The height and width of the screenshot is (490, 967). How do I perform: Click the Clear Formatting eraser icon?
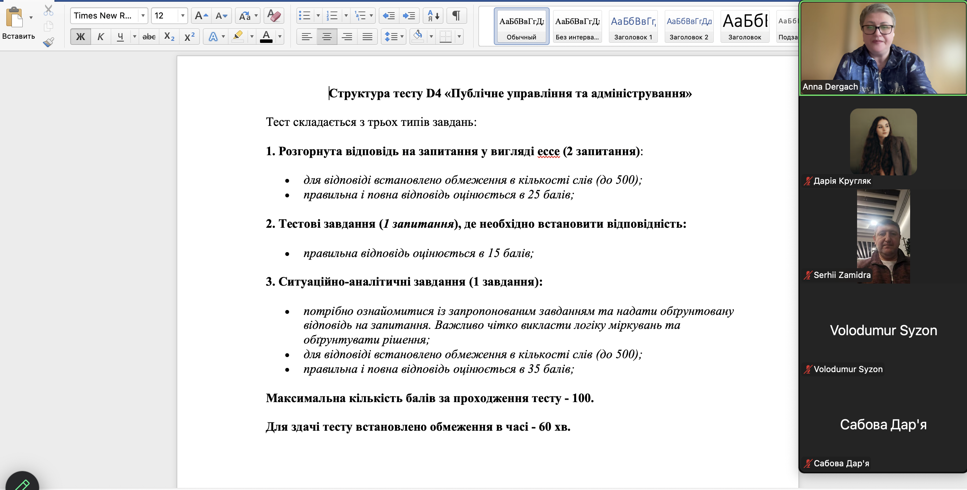pyautogui.click(x=274, y=16)
